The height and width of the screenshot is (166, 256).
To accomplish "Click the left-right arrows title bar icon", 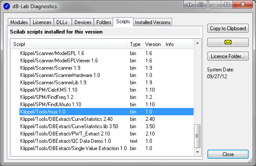I will click(189, 5).
